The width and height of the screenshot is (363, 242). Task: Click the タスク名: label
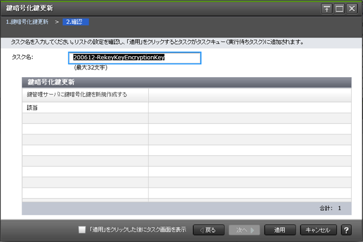click(x=23, y=57)
